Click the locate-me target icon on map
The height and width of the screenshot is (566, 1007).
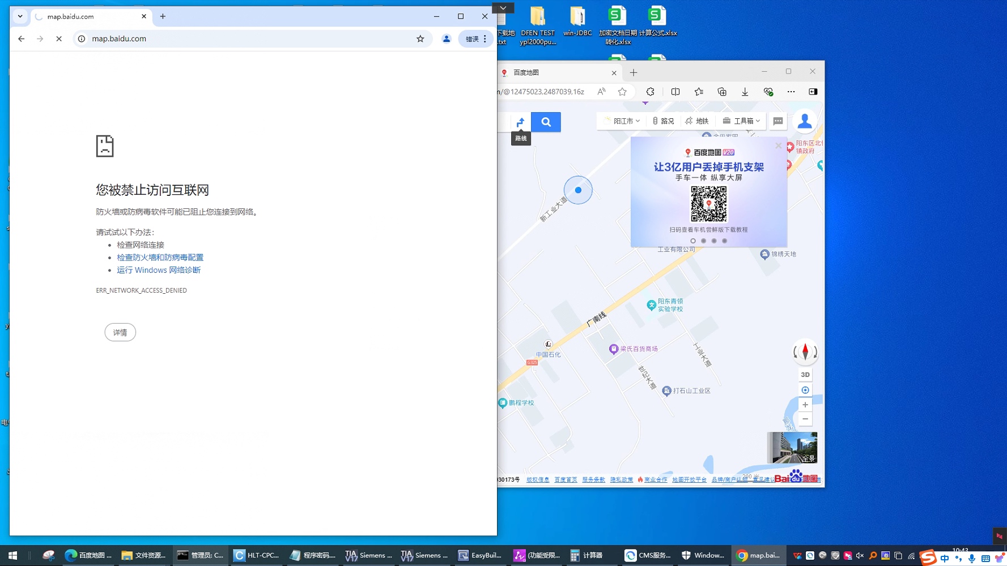[805, 390]
